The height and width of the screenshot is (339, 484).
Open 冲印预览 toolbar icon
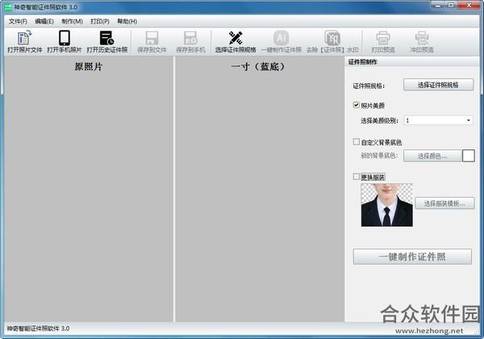pyautogui.click(x=422, y=42)
